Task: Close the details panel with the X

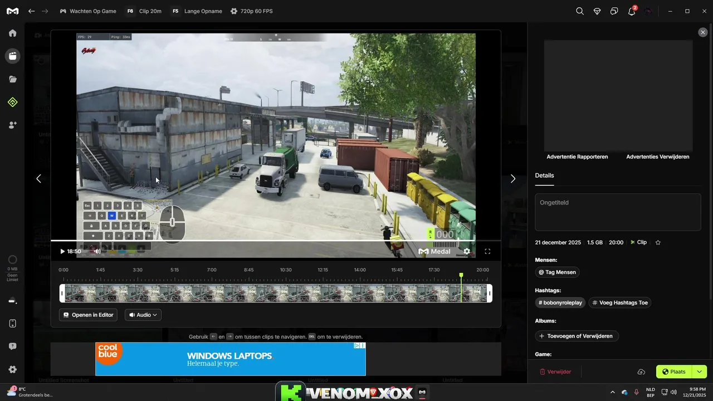Action: (x=703, y=32)
